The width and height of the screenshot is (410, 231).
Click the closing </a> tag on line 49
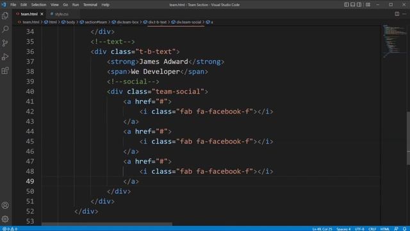[x=131, y=181]
